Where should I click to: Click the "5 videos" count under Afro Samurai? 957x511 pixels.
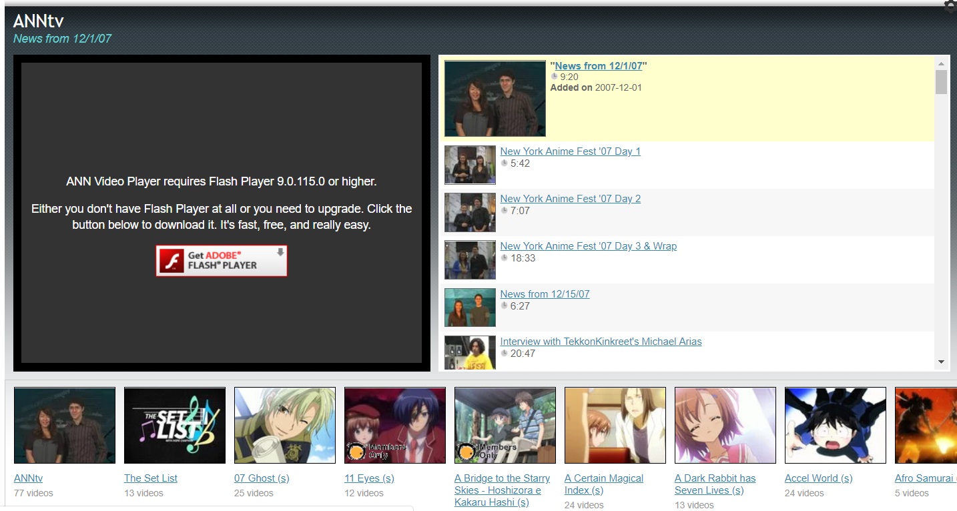pyautogui.click(x=912, y=493)
